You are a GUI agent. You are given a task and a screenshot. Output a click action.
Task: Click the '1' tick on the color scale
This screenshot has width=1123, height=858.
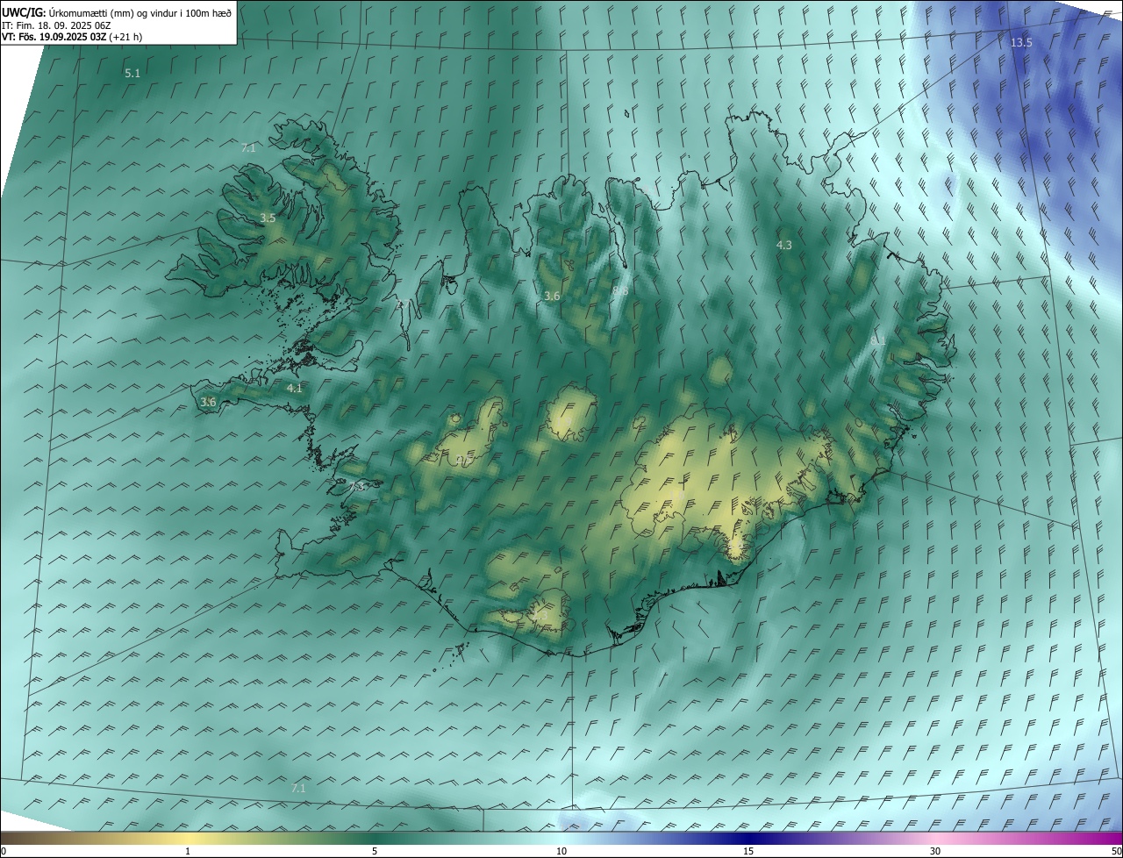(x=188, y=851)
